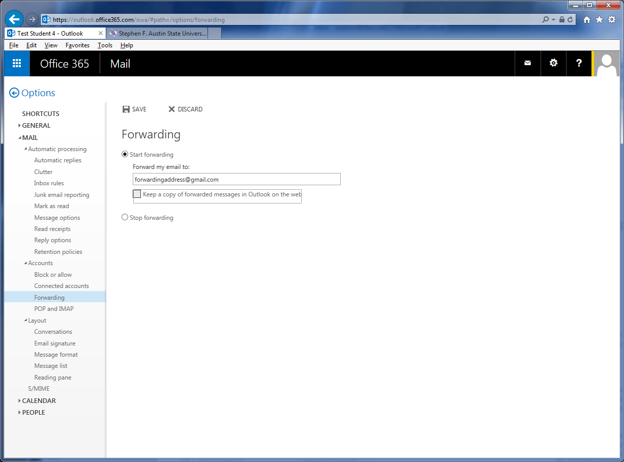Expand the GENERAL section in sidebar
The width and height of the screenshot is (624, 462).
19,126
